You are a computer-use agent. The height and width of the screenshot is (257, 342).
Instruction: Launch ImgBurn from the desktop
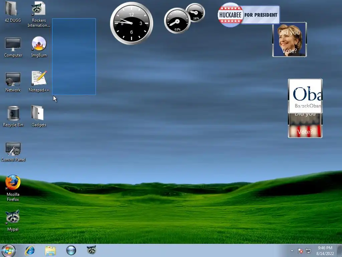(39, 44)
